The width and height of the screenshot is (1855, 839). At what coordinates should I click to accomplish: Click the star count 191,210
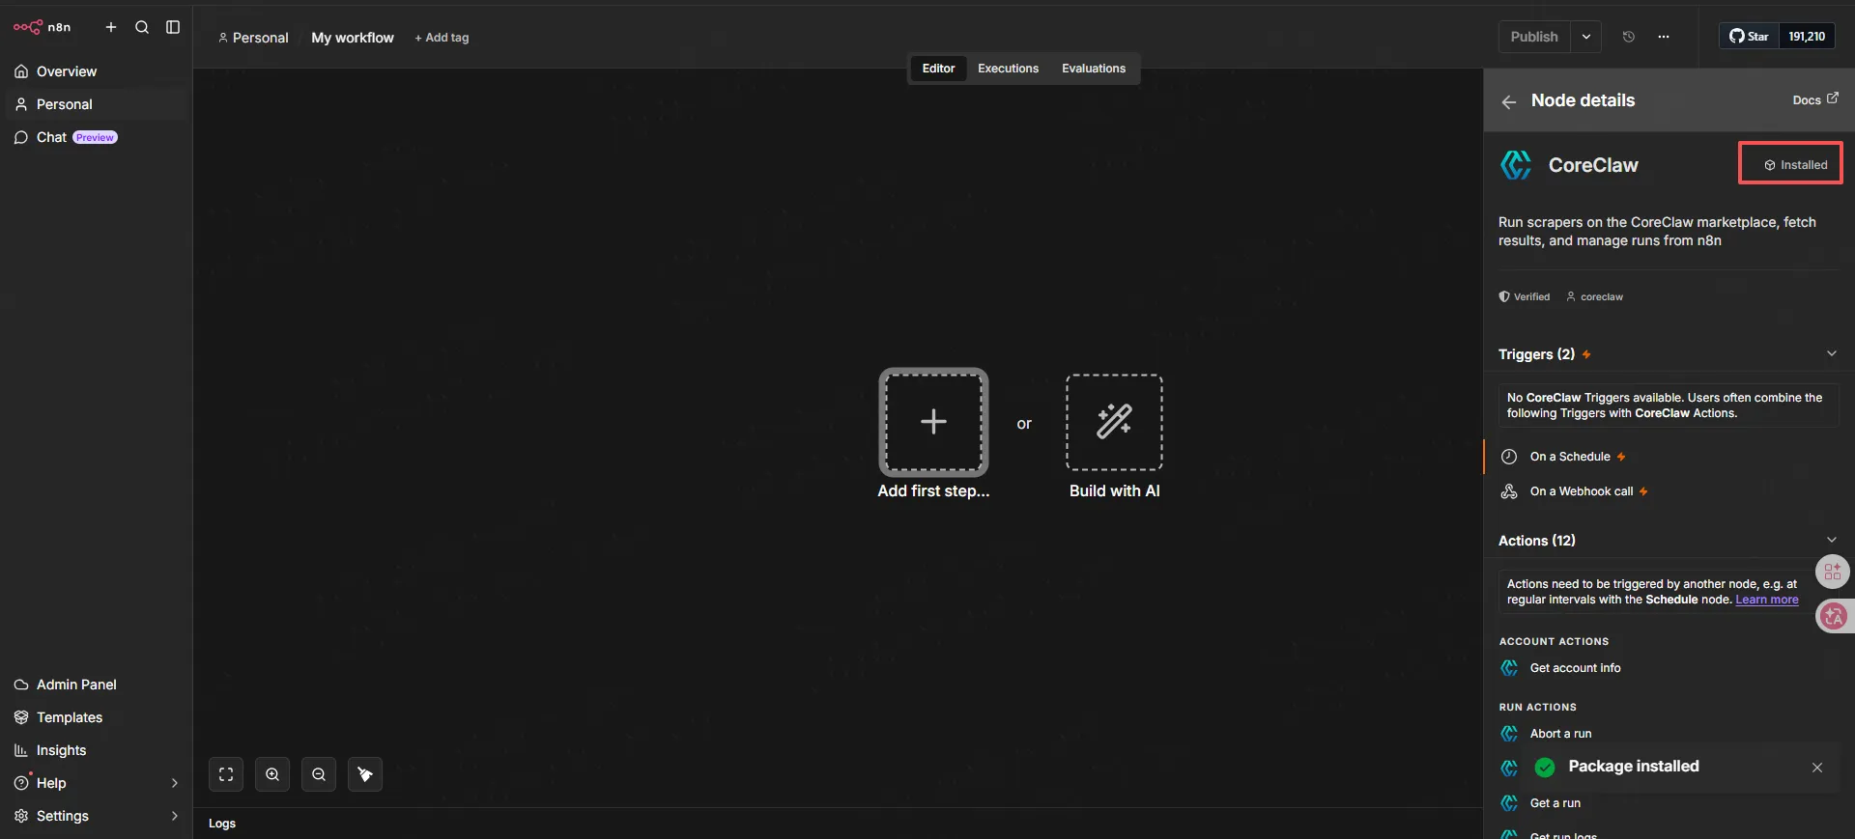1807,37
